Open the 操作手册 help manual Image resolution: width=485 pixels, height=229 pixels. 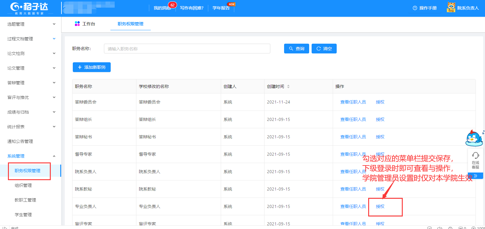click(x=425, y=8)
